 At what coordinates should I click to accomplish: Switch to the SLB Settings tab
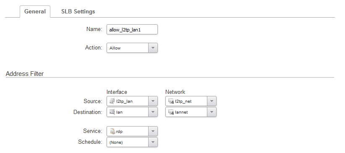[x=78, y=11]
